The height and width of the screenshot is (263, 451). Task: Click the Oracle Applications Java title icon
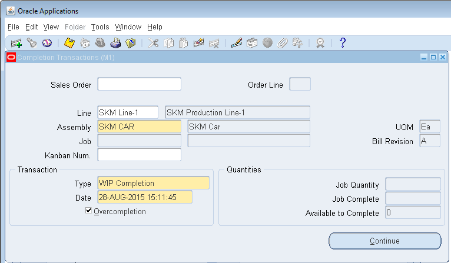(x=11, y=11)
